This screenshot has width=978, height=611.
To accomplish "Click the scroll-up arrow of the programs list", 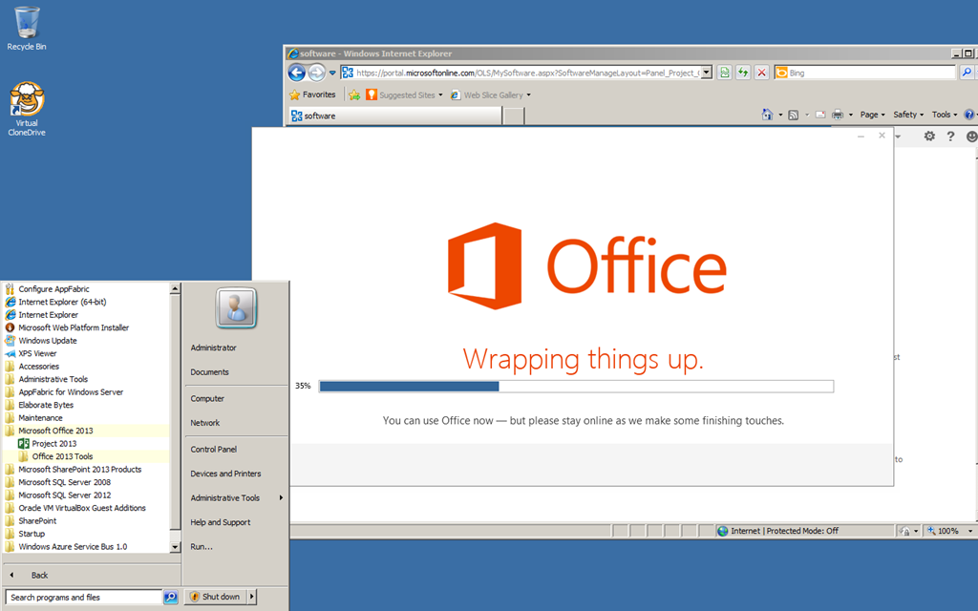I will click(176, 288).
